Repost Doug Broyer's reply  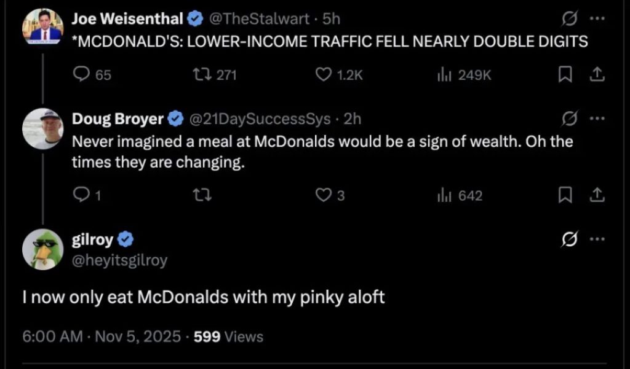pos(200,195)
